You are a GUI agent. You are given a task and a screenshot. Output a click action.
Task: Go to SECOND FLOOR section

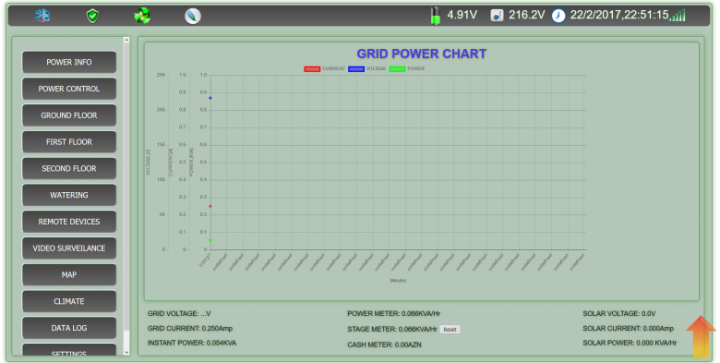(x=69, y=169)
